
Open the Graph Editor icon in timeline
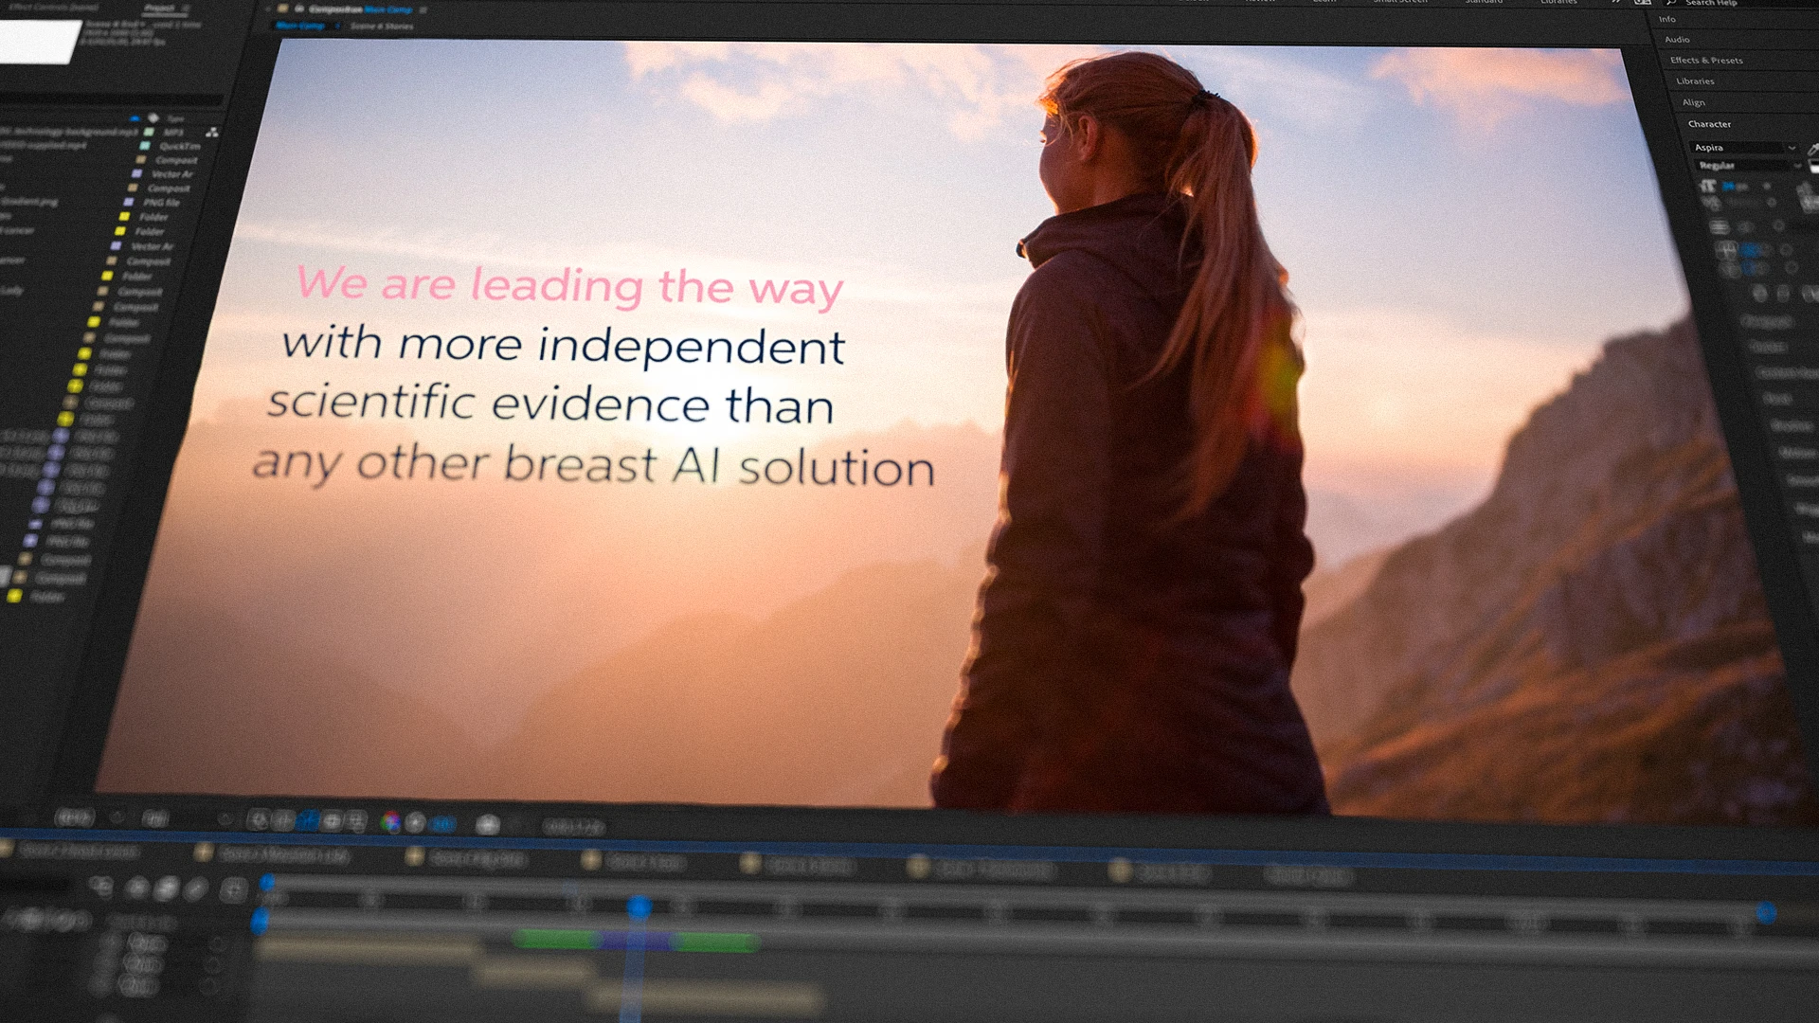234,889
